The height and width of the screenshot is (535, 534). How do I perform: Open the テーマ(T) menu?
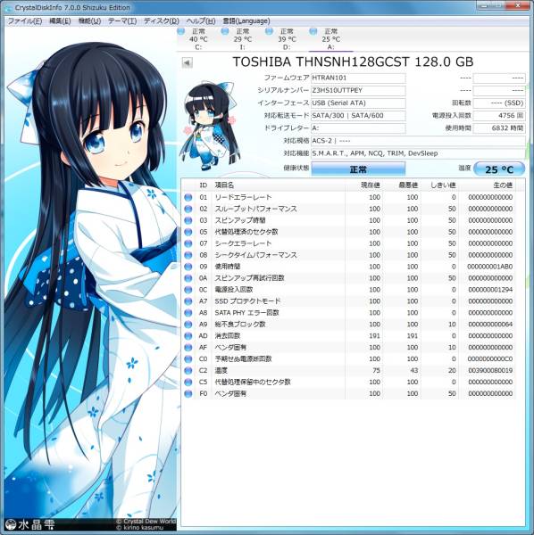(x=122, y=21)
